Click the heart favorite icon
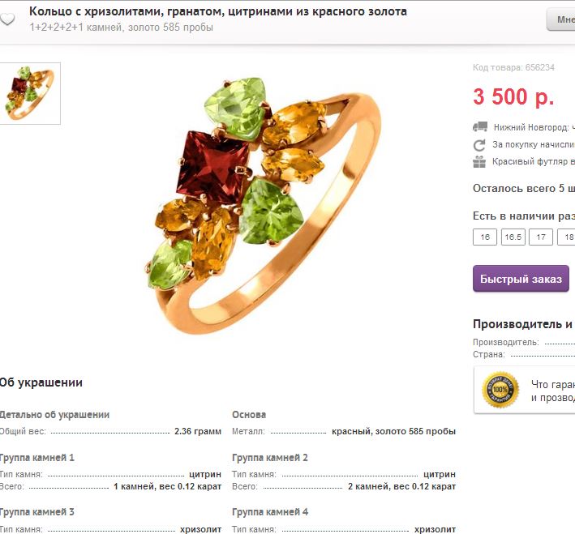Screen dimensions: 575x534 (x=6, y=19)
